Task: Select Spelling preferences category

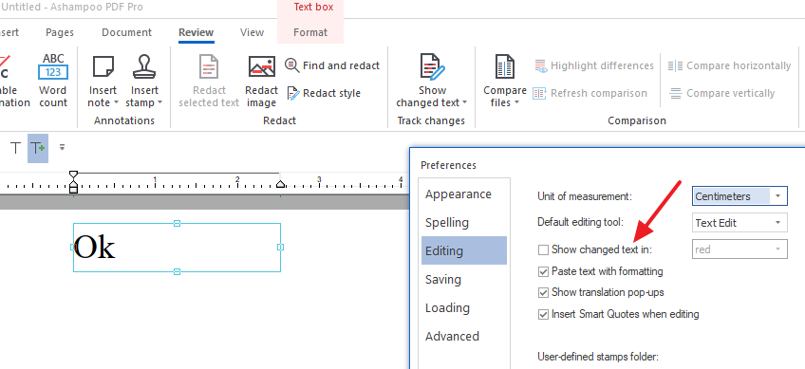Action: (x=447, y=222)
